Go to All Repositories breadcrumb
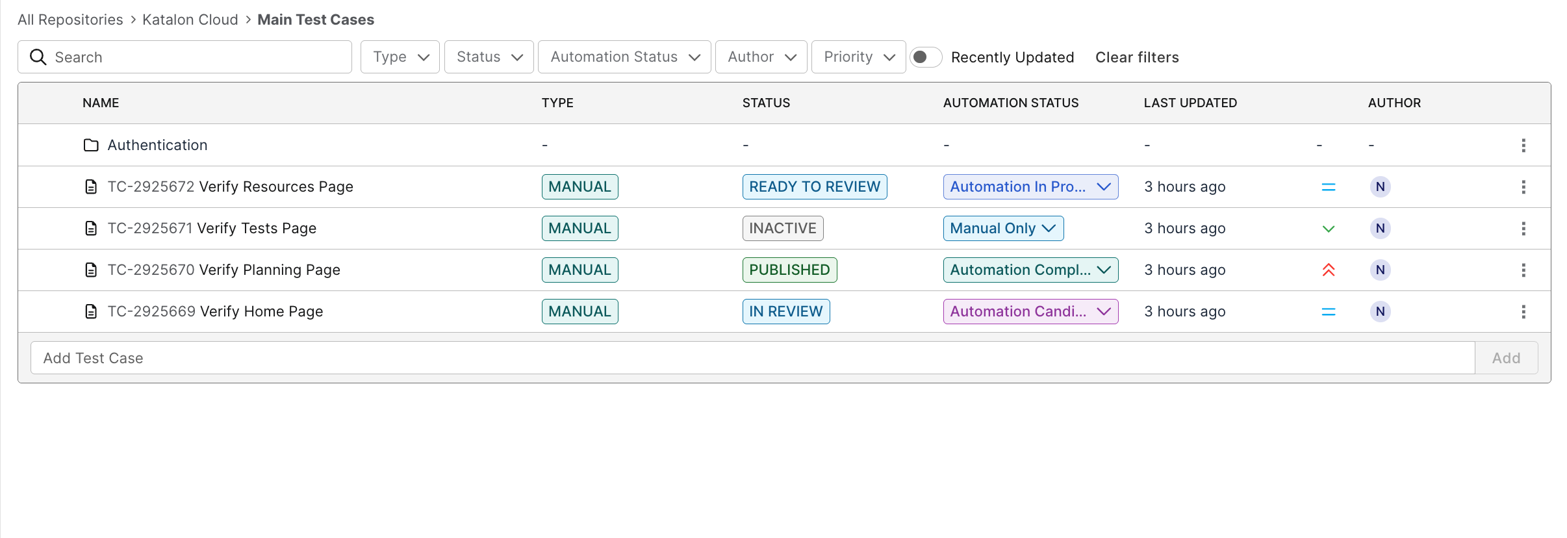This screenshot has height=538, width=1567. pos(70,19)
